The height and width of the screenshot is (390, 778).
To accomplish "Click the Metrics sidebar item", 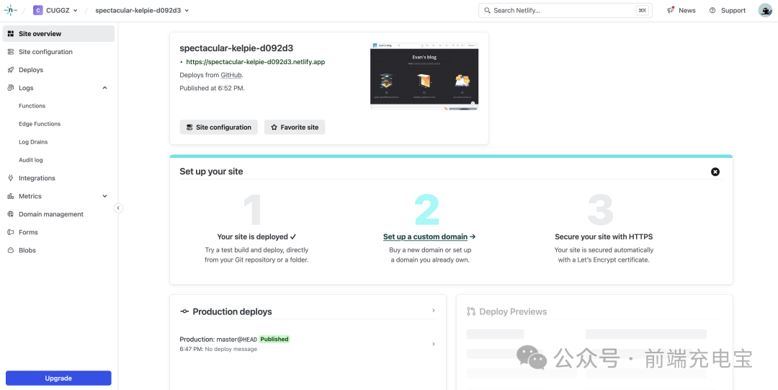I will click(58, 196).
